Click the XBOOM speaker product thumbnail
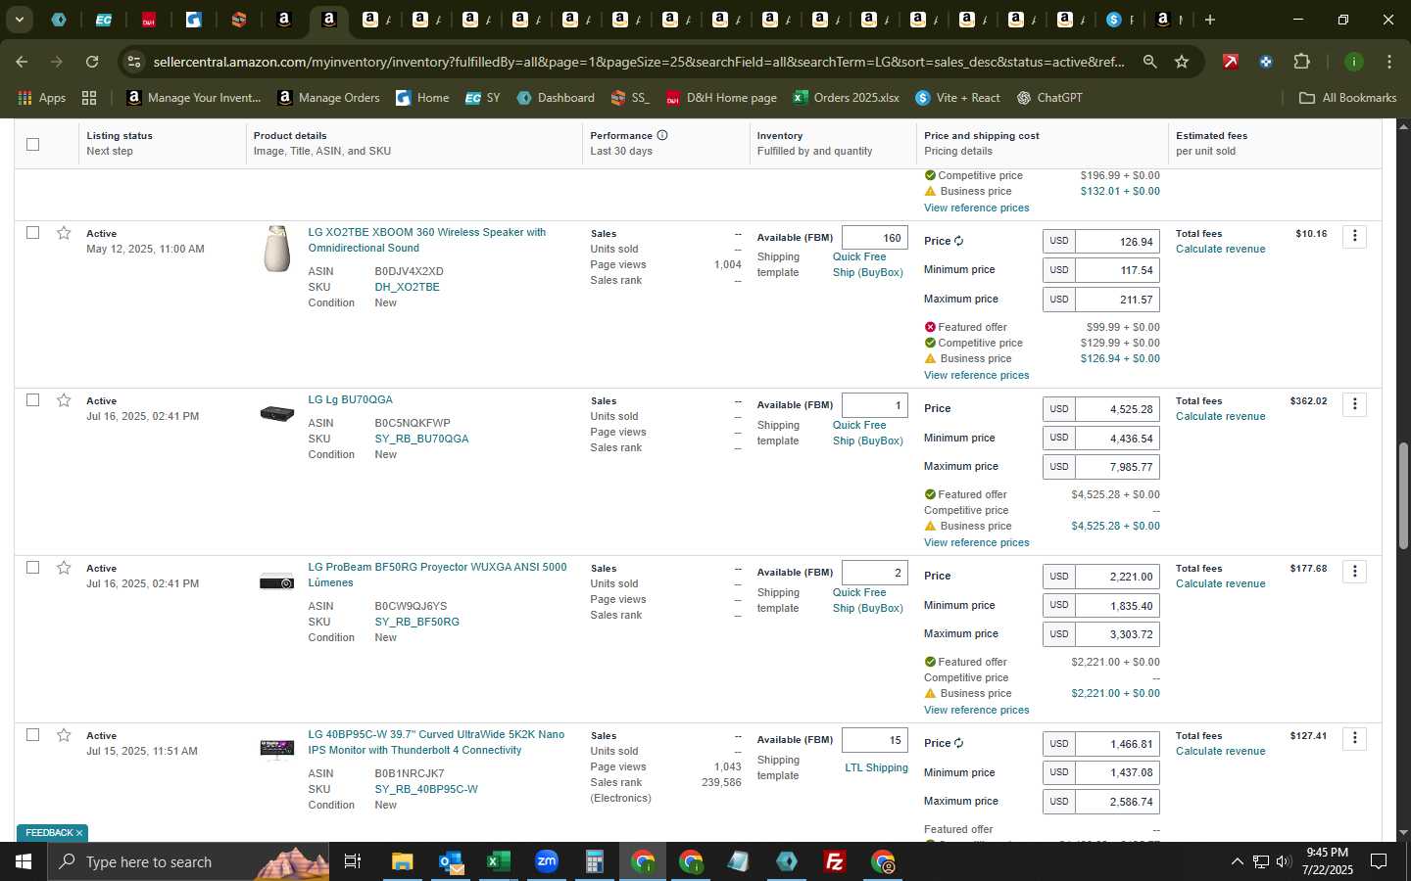The height and width of the screenshot is (881, 1411). [277, 249]
